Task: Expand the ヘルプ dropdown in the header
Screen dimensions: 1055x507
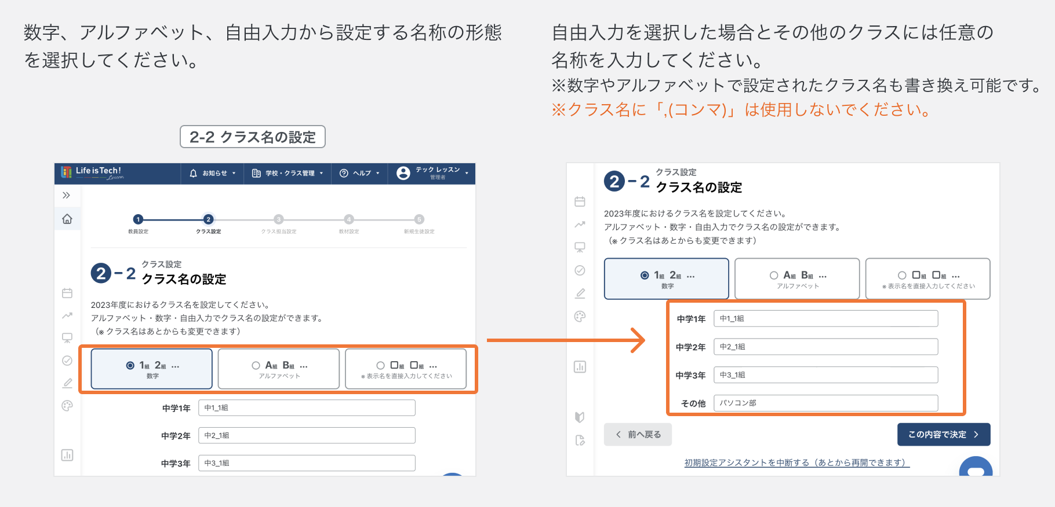Action: pyautogui.click(x=360, y=173)
